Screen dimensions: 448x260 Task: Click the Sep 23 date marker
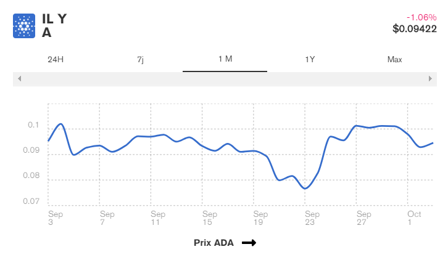pos(312,218)
